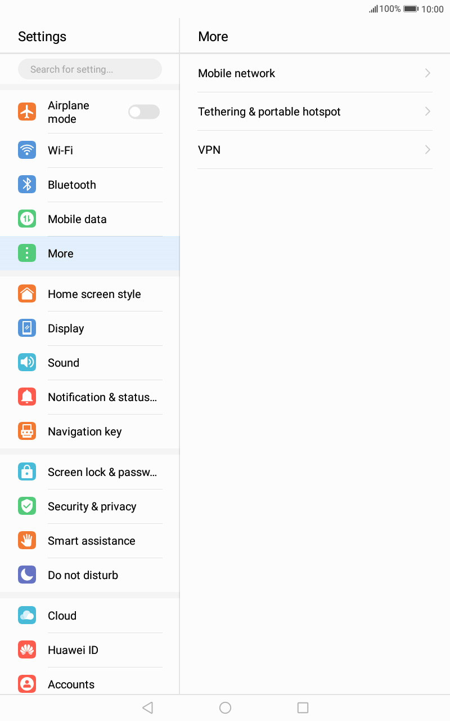Viewport: 450px width, 721px height.
Task: Tap the Android back navigation button
Action: point(148,707)
